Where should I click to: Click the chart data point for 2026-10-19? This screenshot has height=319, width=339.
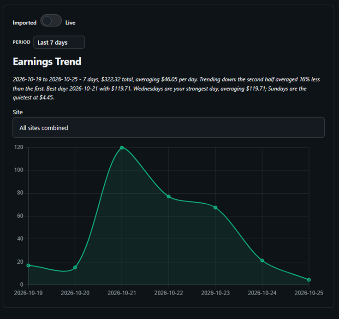28,265
